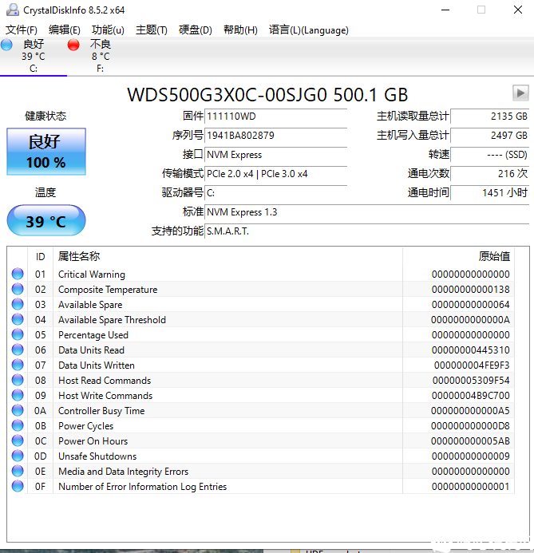534x553 pixels.
Task: Select the C: drive tab with 良好 status
Action: click(34, 56)
